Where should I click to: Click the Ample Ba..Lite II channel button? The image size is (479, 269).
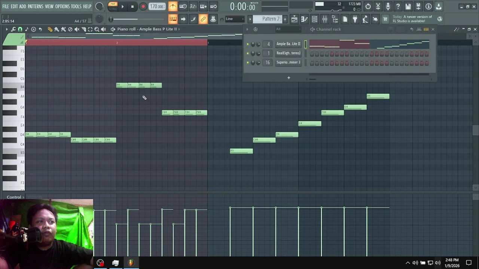[x=288, y=44]
